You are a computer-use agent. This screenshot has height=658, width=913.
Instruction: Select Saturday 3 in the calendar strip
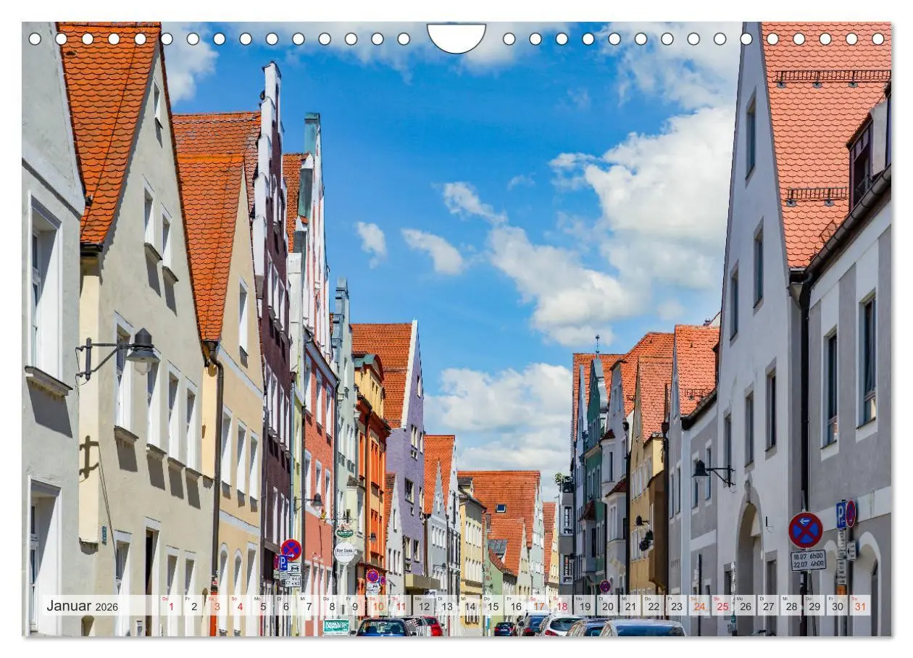pyautogui.click(x=217, y=606)
